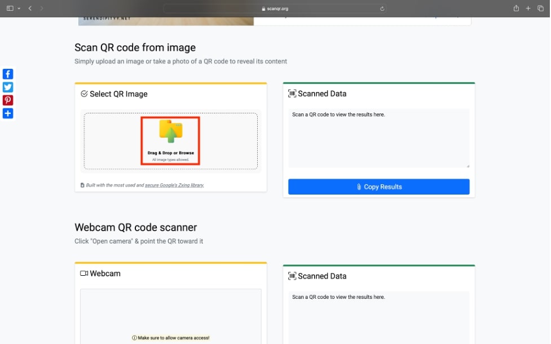This screenshot has width=551, height=344.
Task: Go back using the back arrow
Action: pos(30,8)
